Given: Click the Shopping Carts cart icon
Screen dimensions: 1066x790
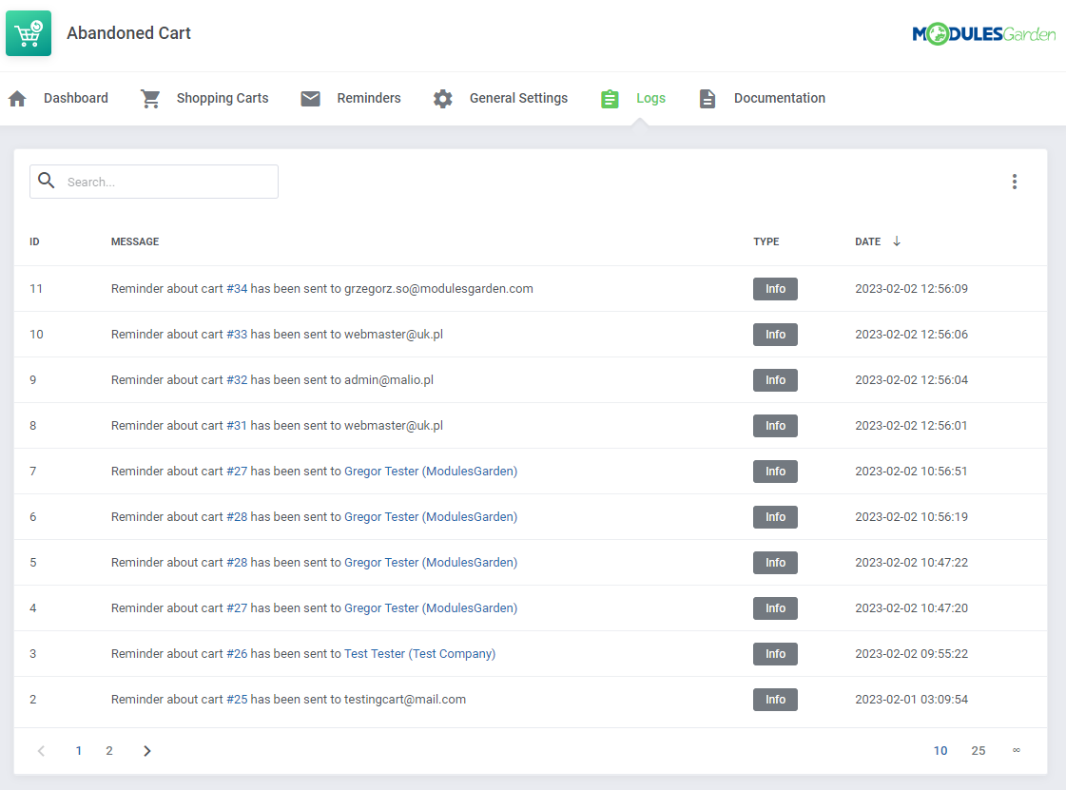Looking at the screenshot, I should [150, 99].
